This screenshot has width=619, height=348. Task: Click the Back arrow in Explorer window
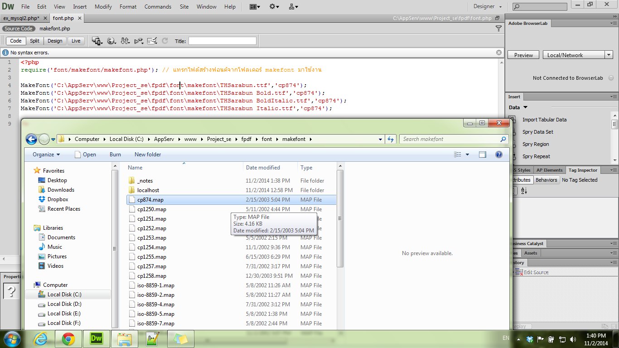tap(31, 139)
